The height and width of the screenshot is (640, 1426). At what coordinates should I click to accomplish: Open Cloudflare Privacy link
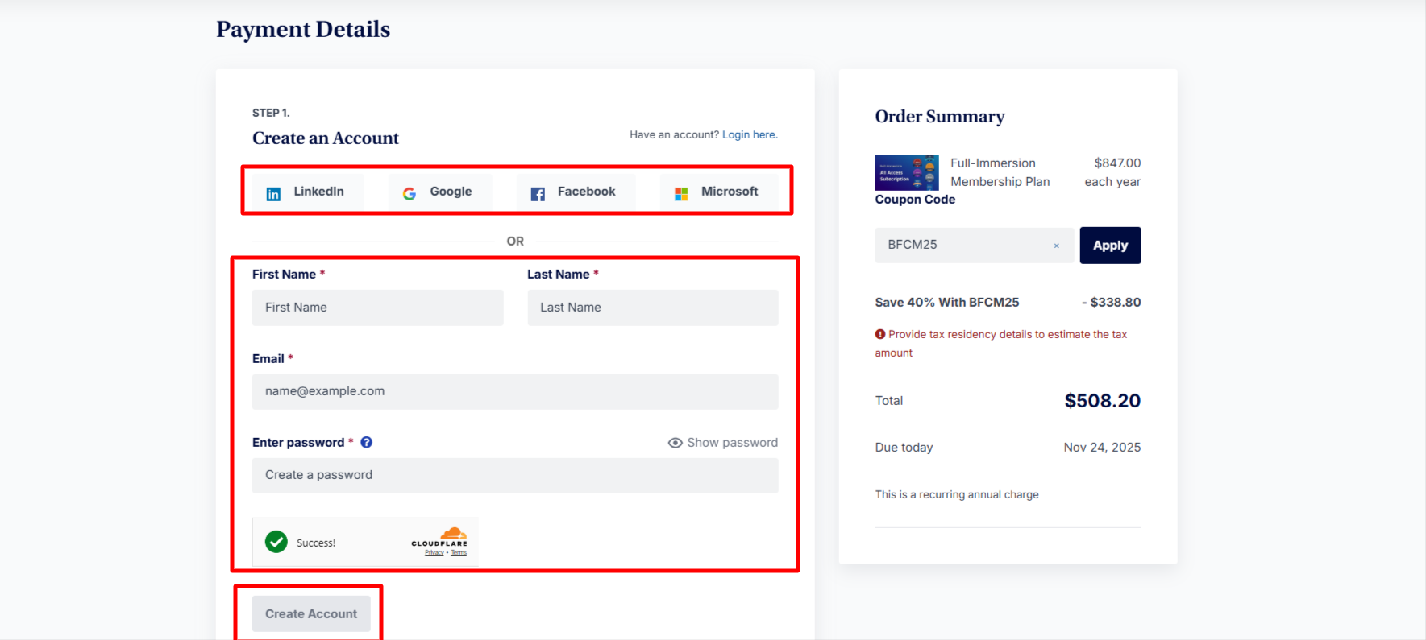pos(434,553)
